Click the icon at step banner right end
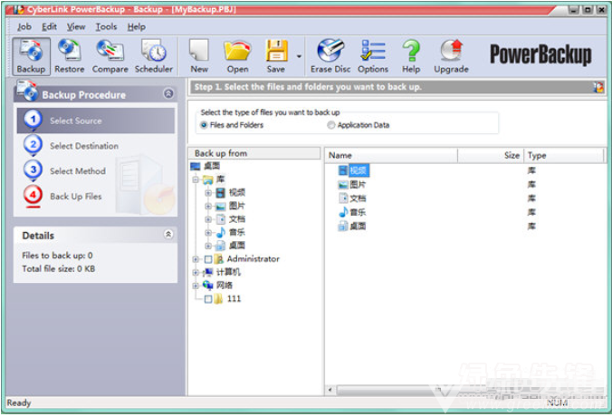The width and height of the screenshot is (612, 417). tap(598, 87)
